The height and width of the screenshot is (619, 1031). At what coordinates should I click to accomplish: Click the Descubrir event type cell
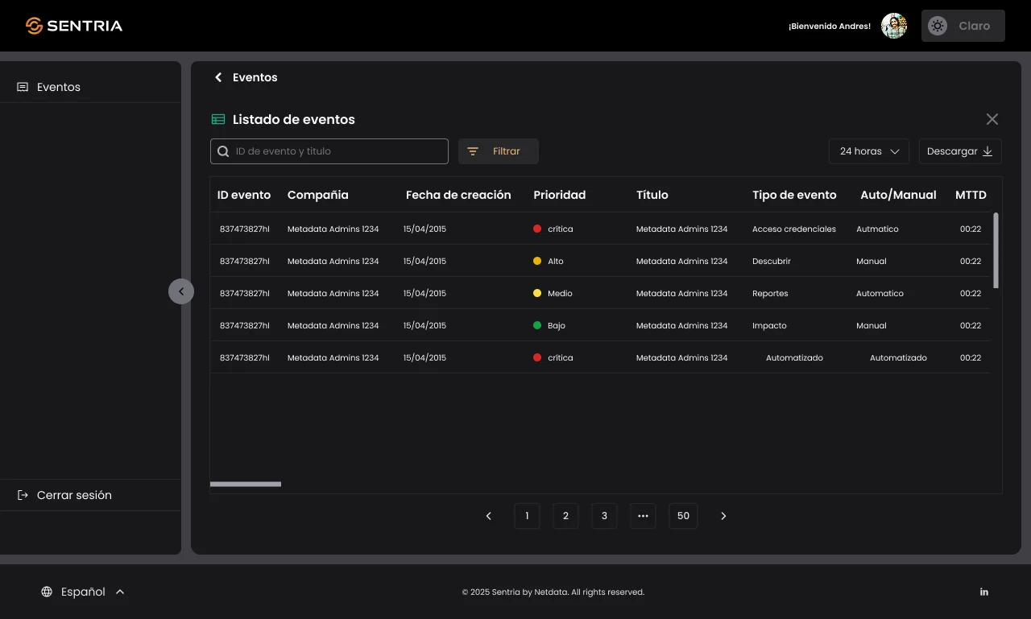coord(772,261)
